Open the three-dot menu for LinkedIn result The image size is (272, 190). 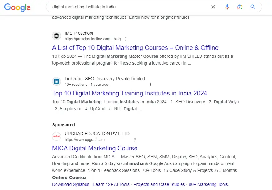pos(150,84)
